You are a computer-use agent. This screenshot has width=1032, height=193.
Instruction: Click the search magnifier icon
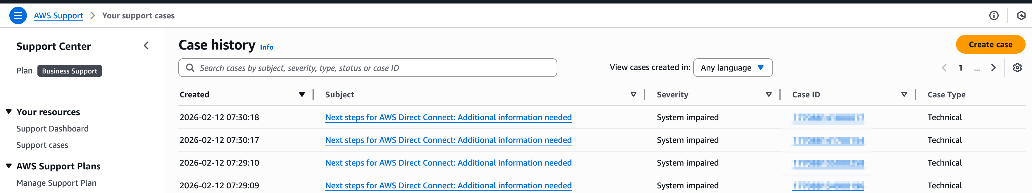[x=190, y=68]
